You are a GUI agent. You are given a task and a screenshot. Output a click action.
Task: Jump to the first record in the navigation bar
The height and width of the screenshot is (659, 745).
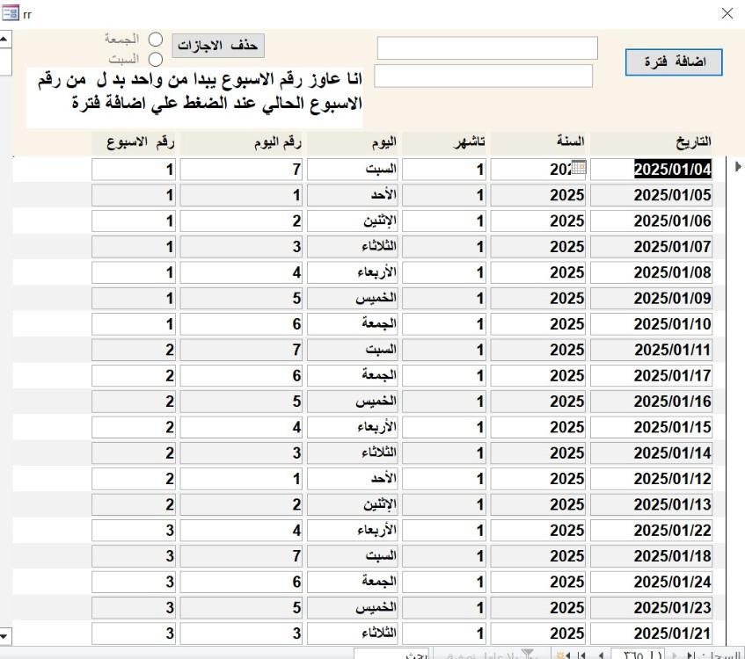point(690,655)
